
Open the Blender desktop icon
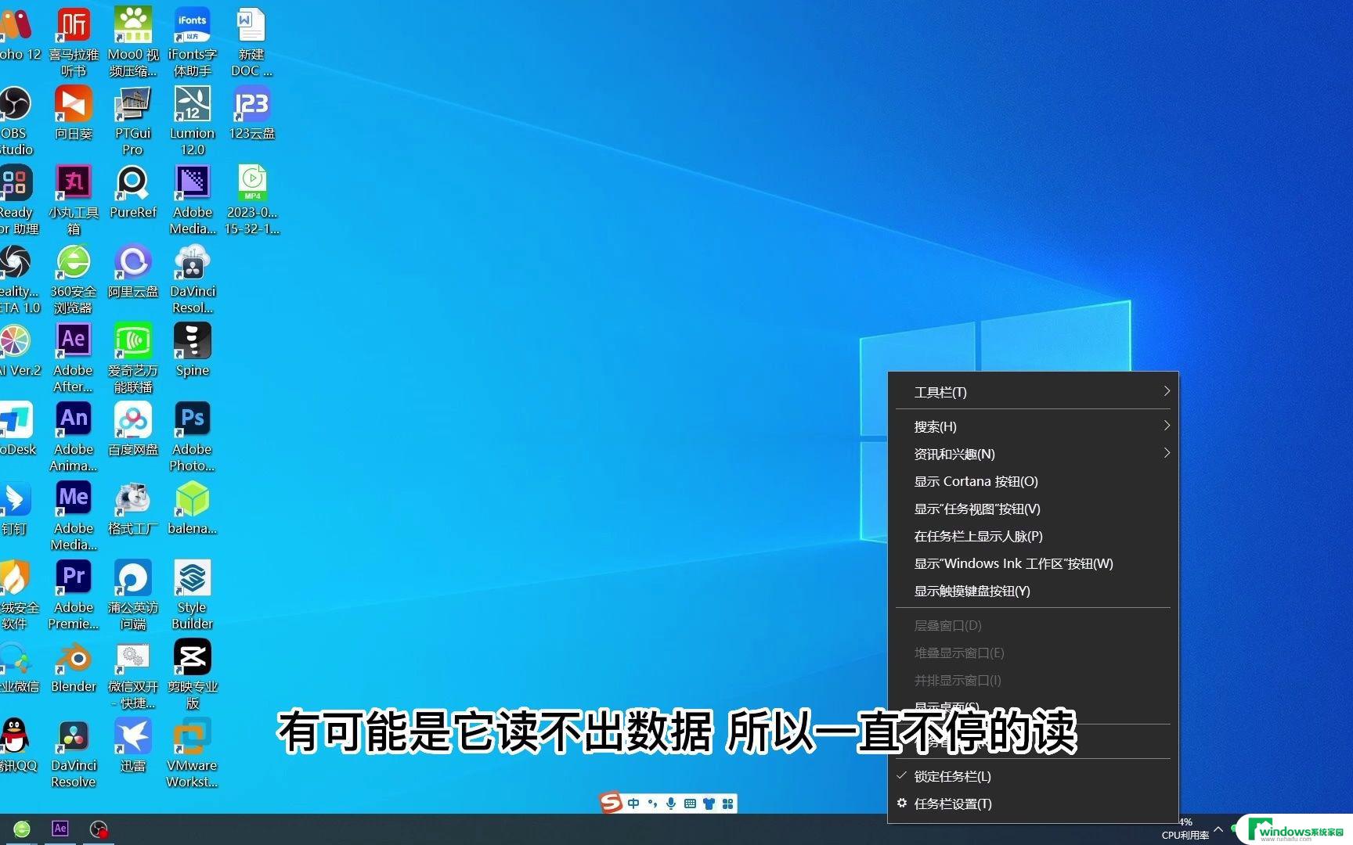[x=74, y=667]
